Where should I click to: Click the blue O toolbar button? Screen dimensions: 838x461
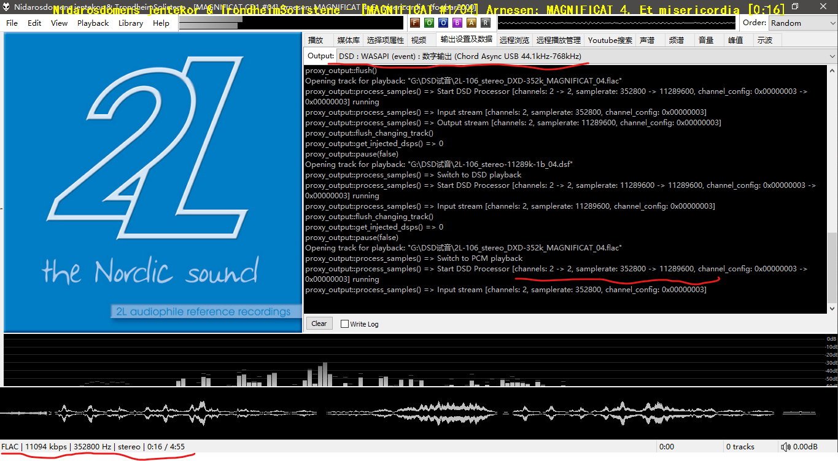(443, 23)
